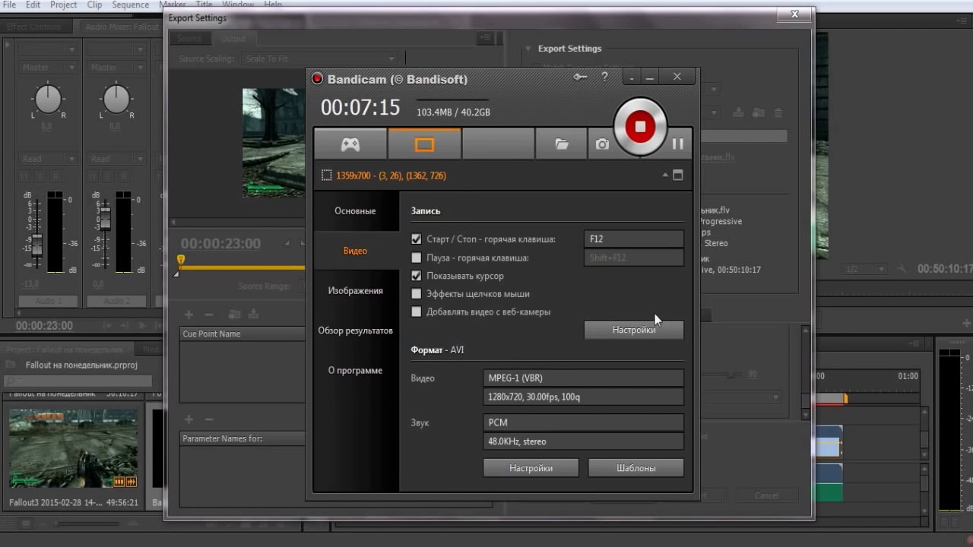This screenshot has width=973, height=547.
Task: Enable the Pause hotkey checkbox
Action: tap(416, 258)
